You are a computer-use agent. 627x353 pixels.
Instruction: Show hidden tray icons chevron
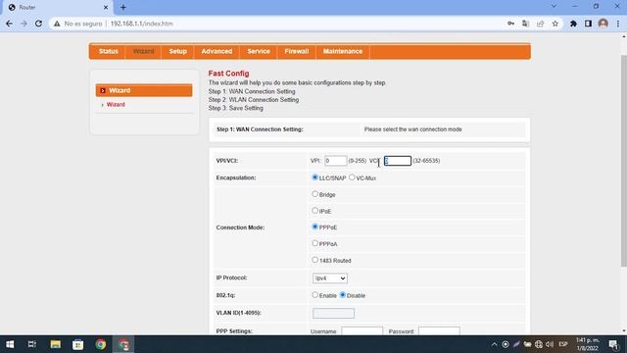tap(494, 344)
